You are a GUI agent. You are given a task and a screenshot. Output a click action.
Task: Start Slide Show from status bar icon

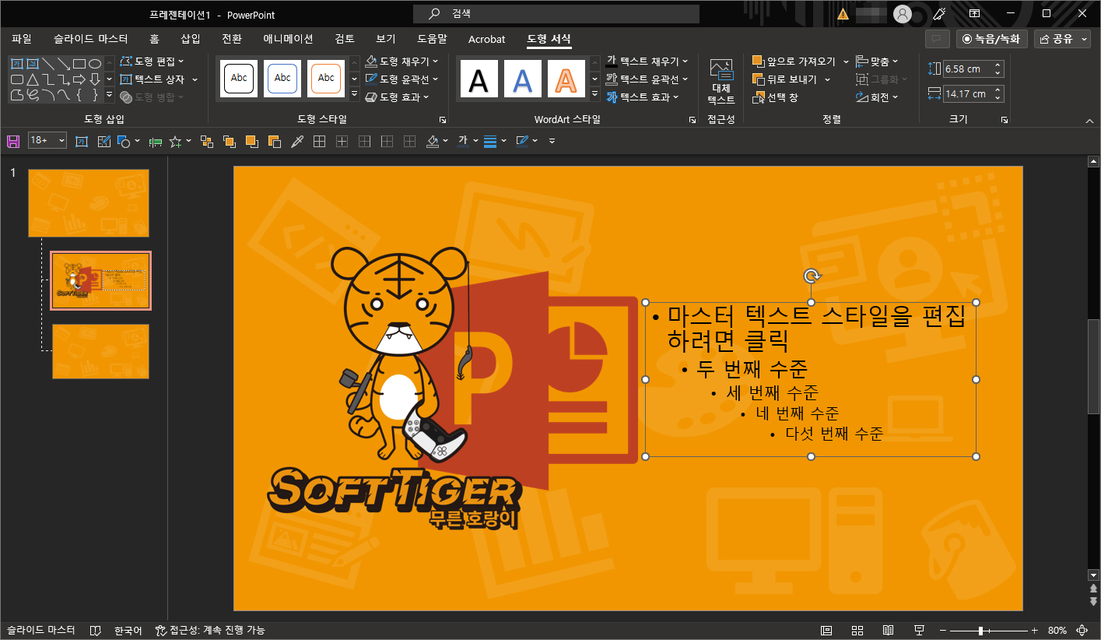(919, 630)
